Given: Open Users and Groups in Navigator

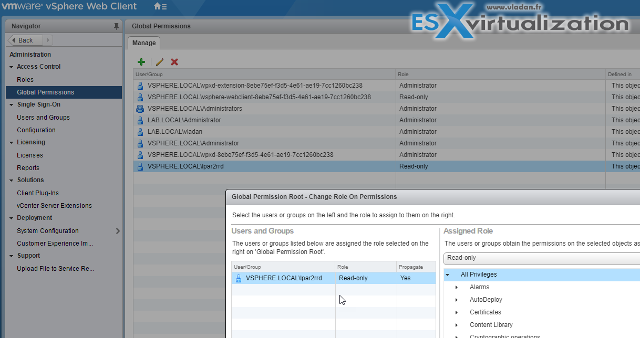Looking at the screenshot, I should 43,118.
